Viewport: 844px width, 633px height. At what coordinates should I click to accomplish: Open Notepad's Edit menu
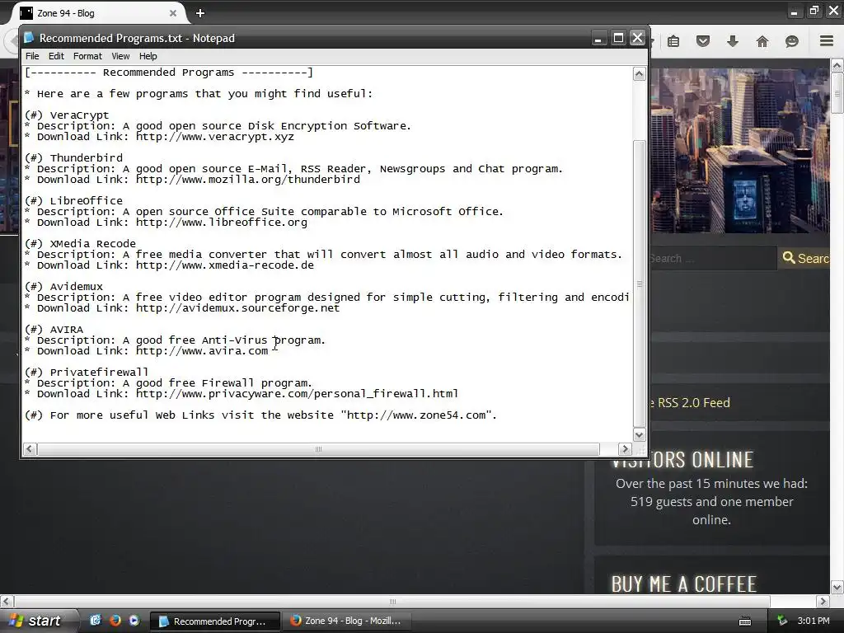click(x=56, y=56)
